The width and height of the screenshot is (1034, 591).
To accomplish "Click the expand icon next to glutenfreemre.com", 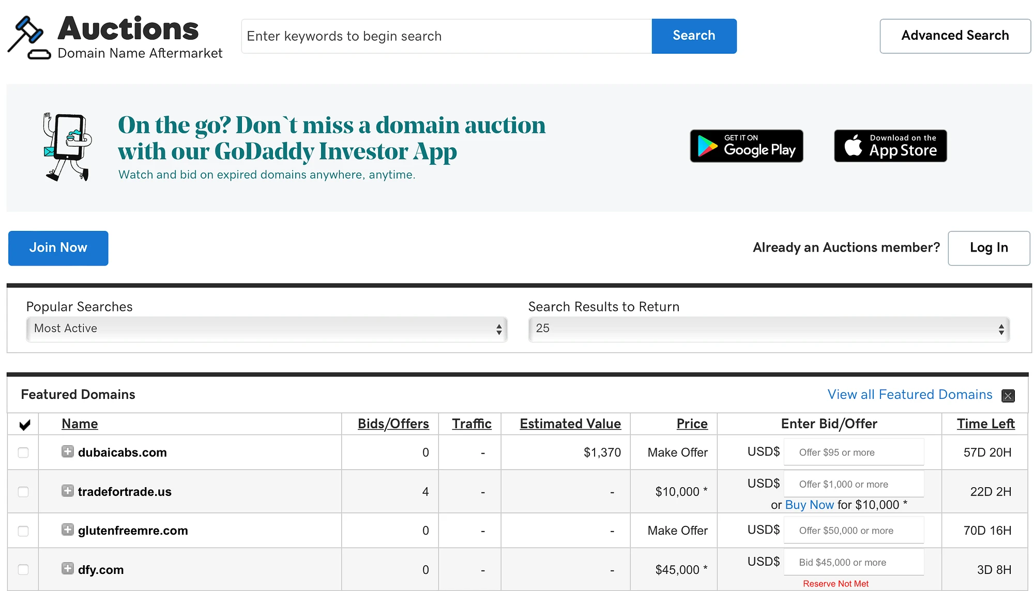I will [66, 530].
